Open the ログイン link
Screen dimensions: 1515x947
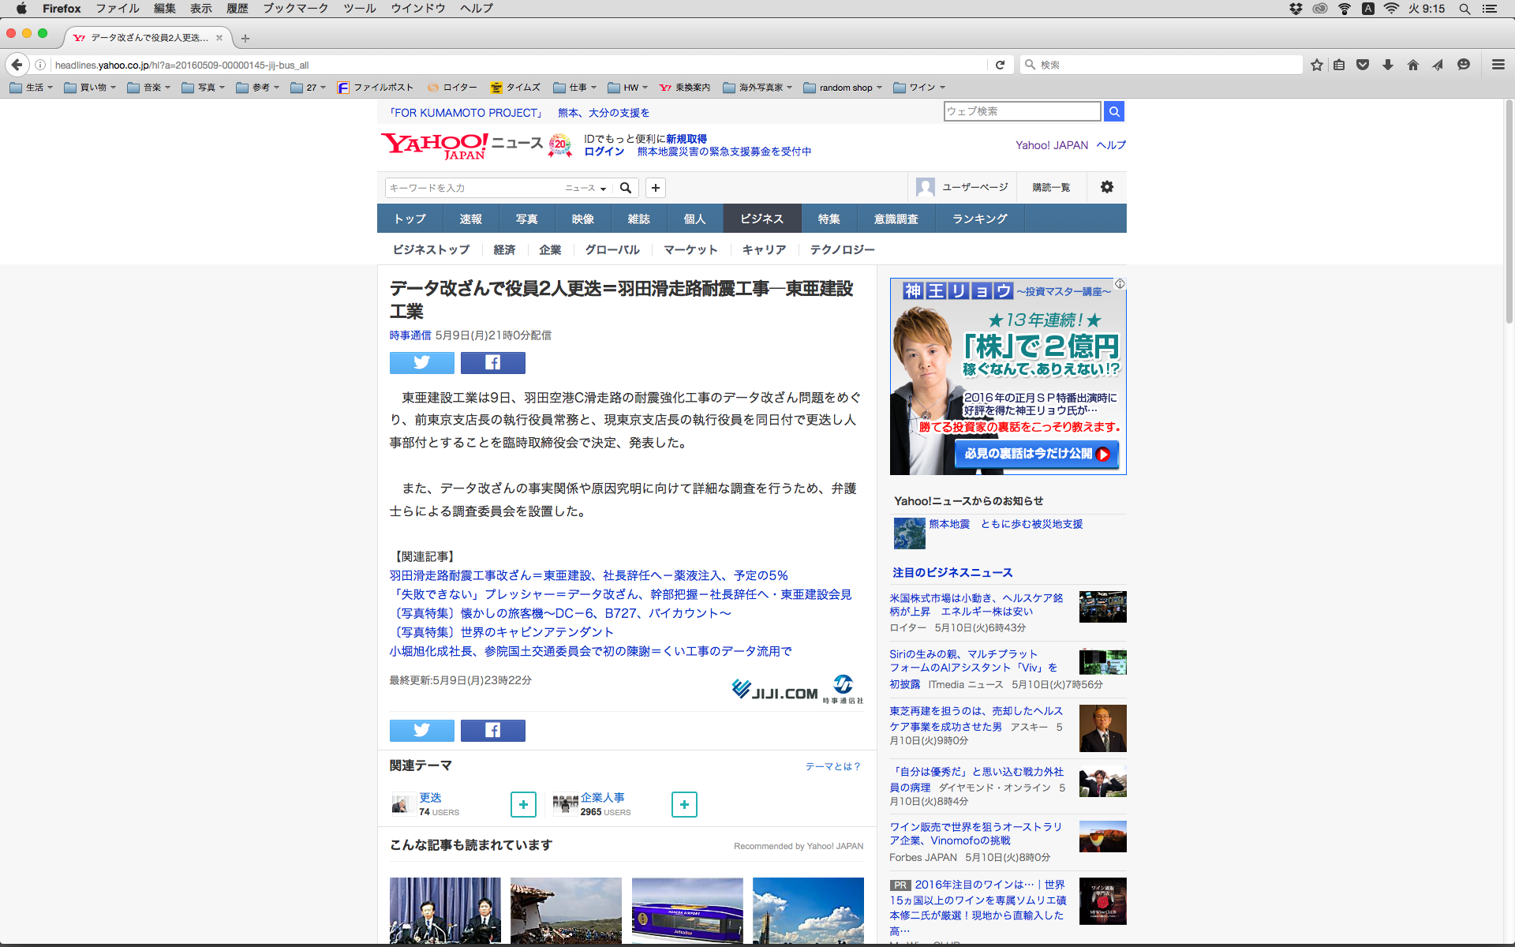coord(604,152)
